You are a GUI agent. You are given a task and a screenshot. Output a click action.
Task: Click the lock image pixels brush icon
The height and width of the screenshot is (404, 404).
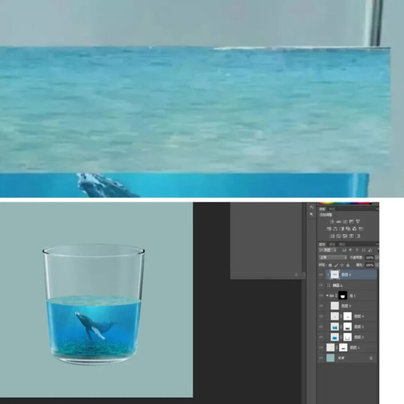point(336,265)
